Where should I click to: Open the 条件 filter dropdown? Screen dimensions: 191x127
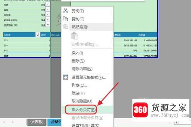(48, 10)
